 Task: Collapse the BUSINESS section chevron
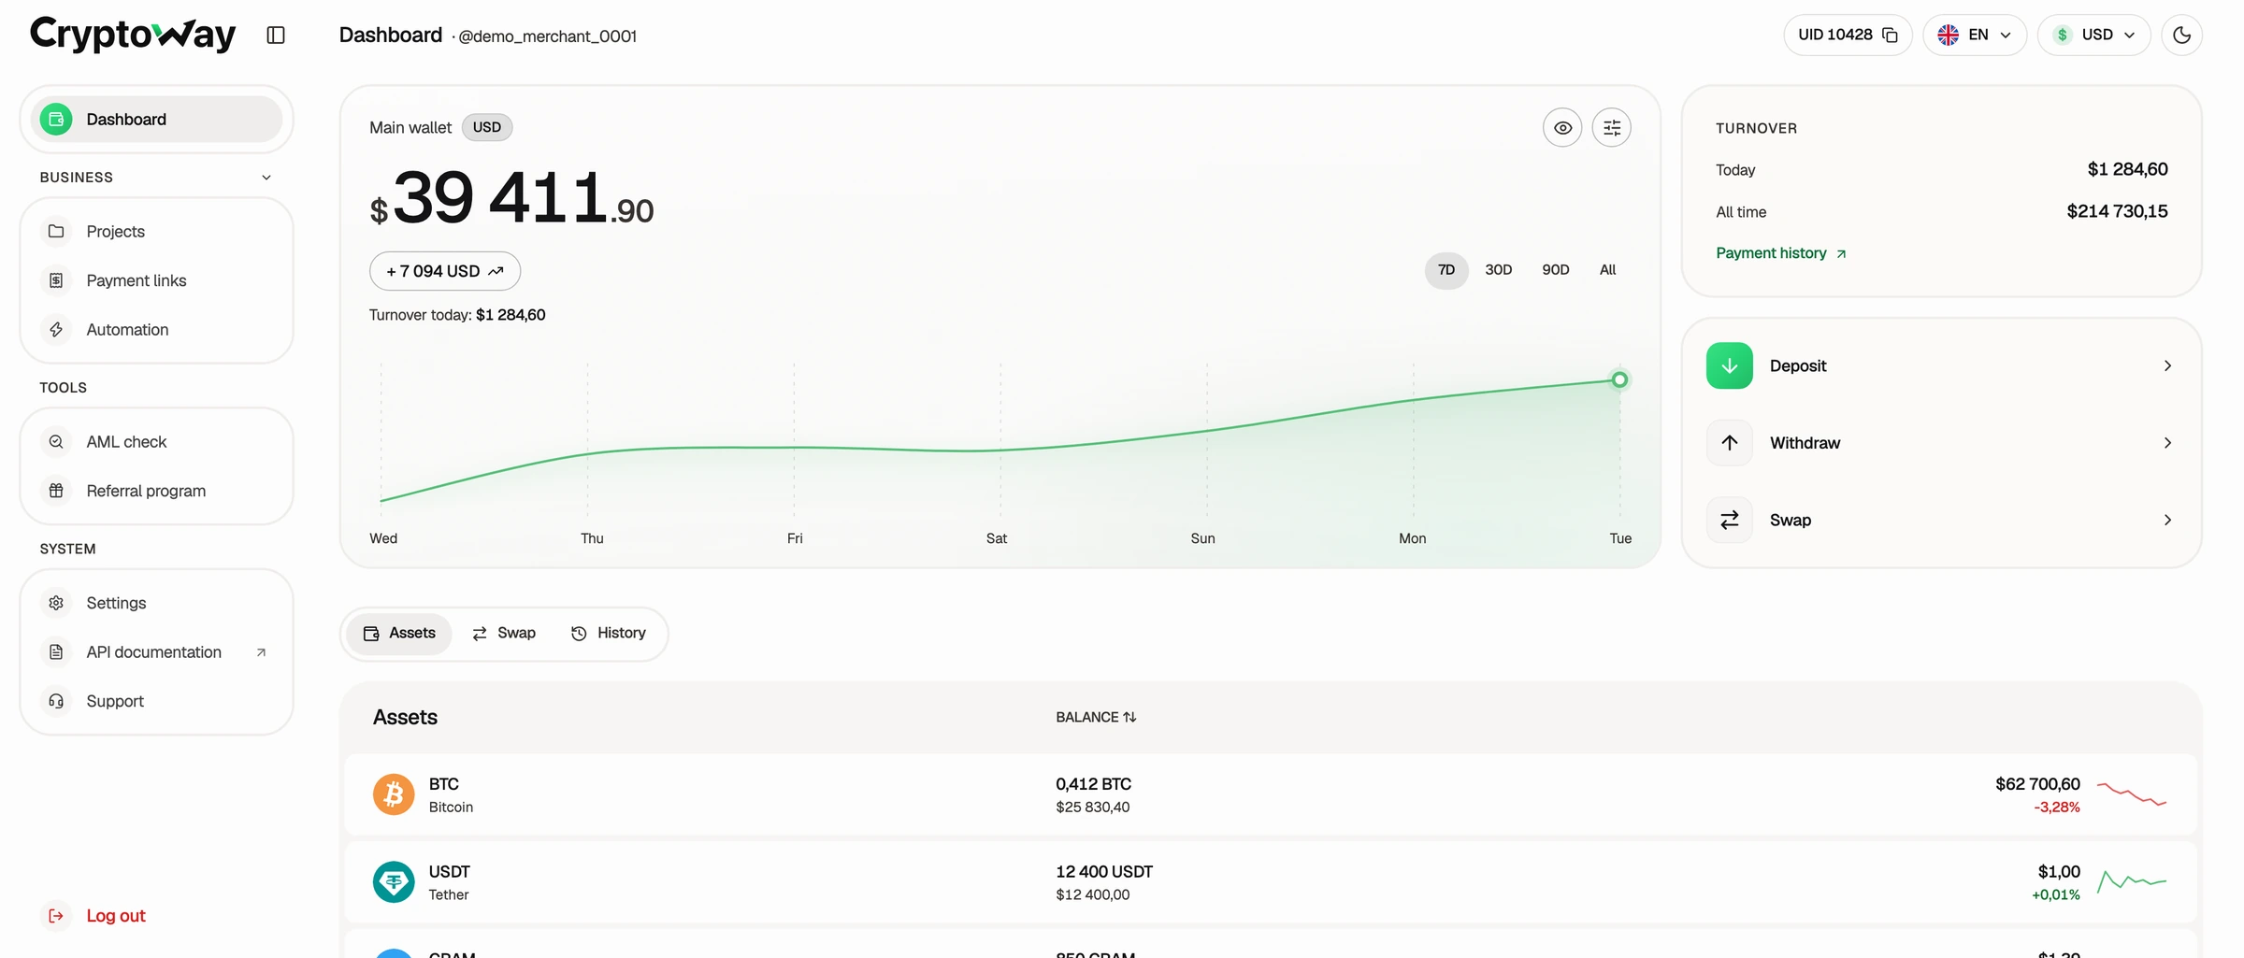click(266, 178)
